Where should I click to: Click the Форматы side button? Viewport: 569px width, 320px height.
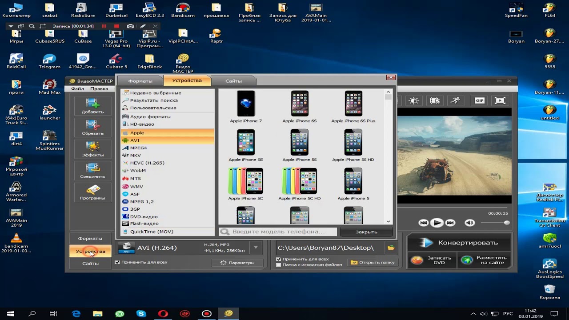[90, 239]
